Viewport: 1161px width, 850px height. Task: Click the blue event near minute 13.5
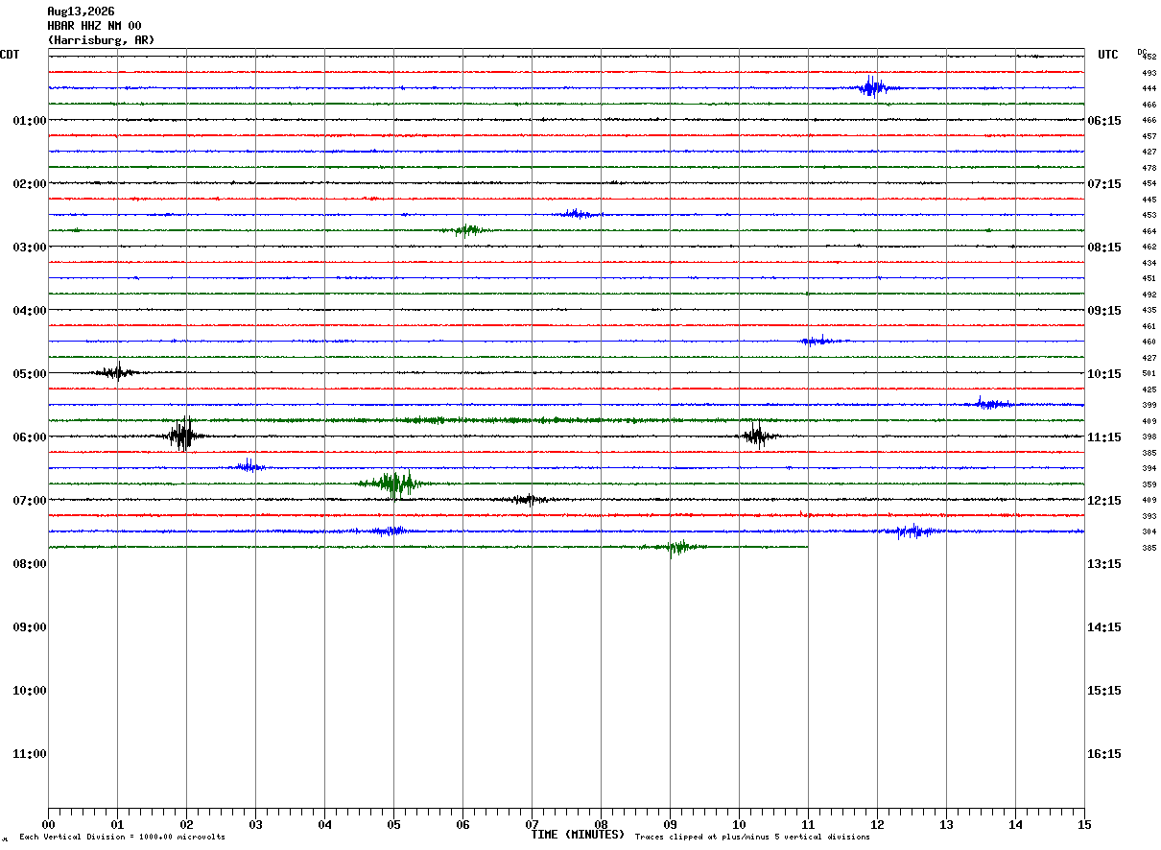point(990,403)
